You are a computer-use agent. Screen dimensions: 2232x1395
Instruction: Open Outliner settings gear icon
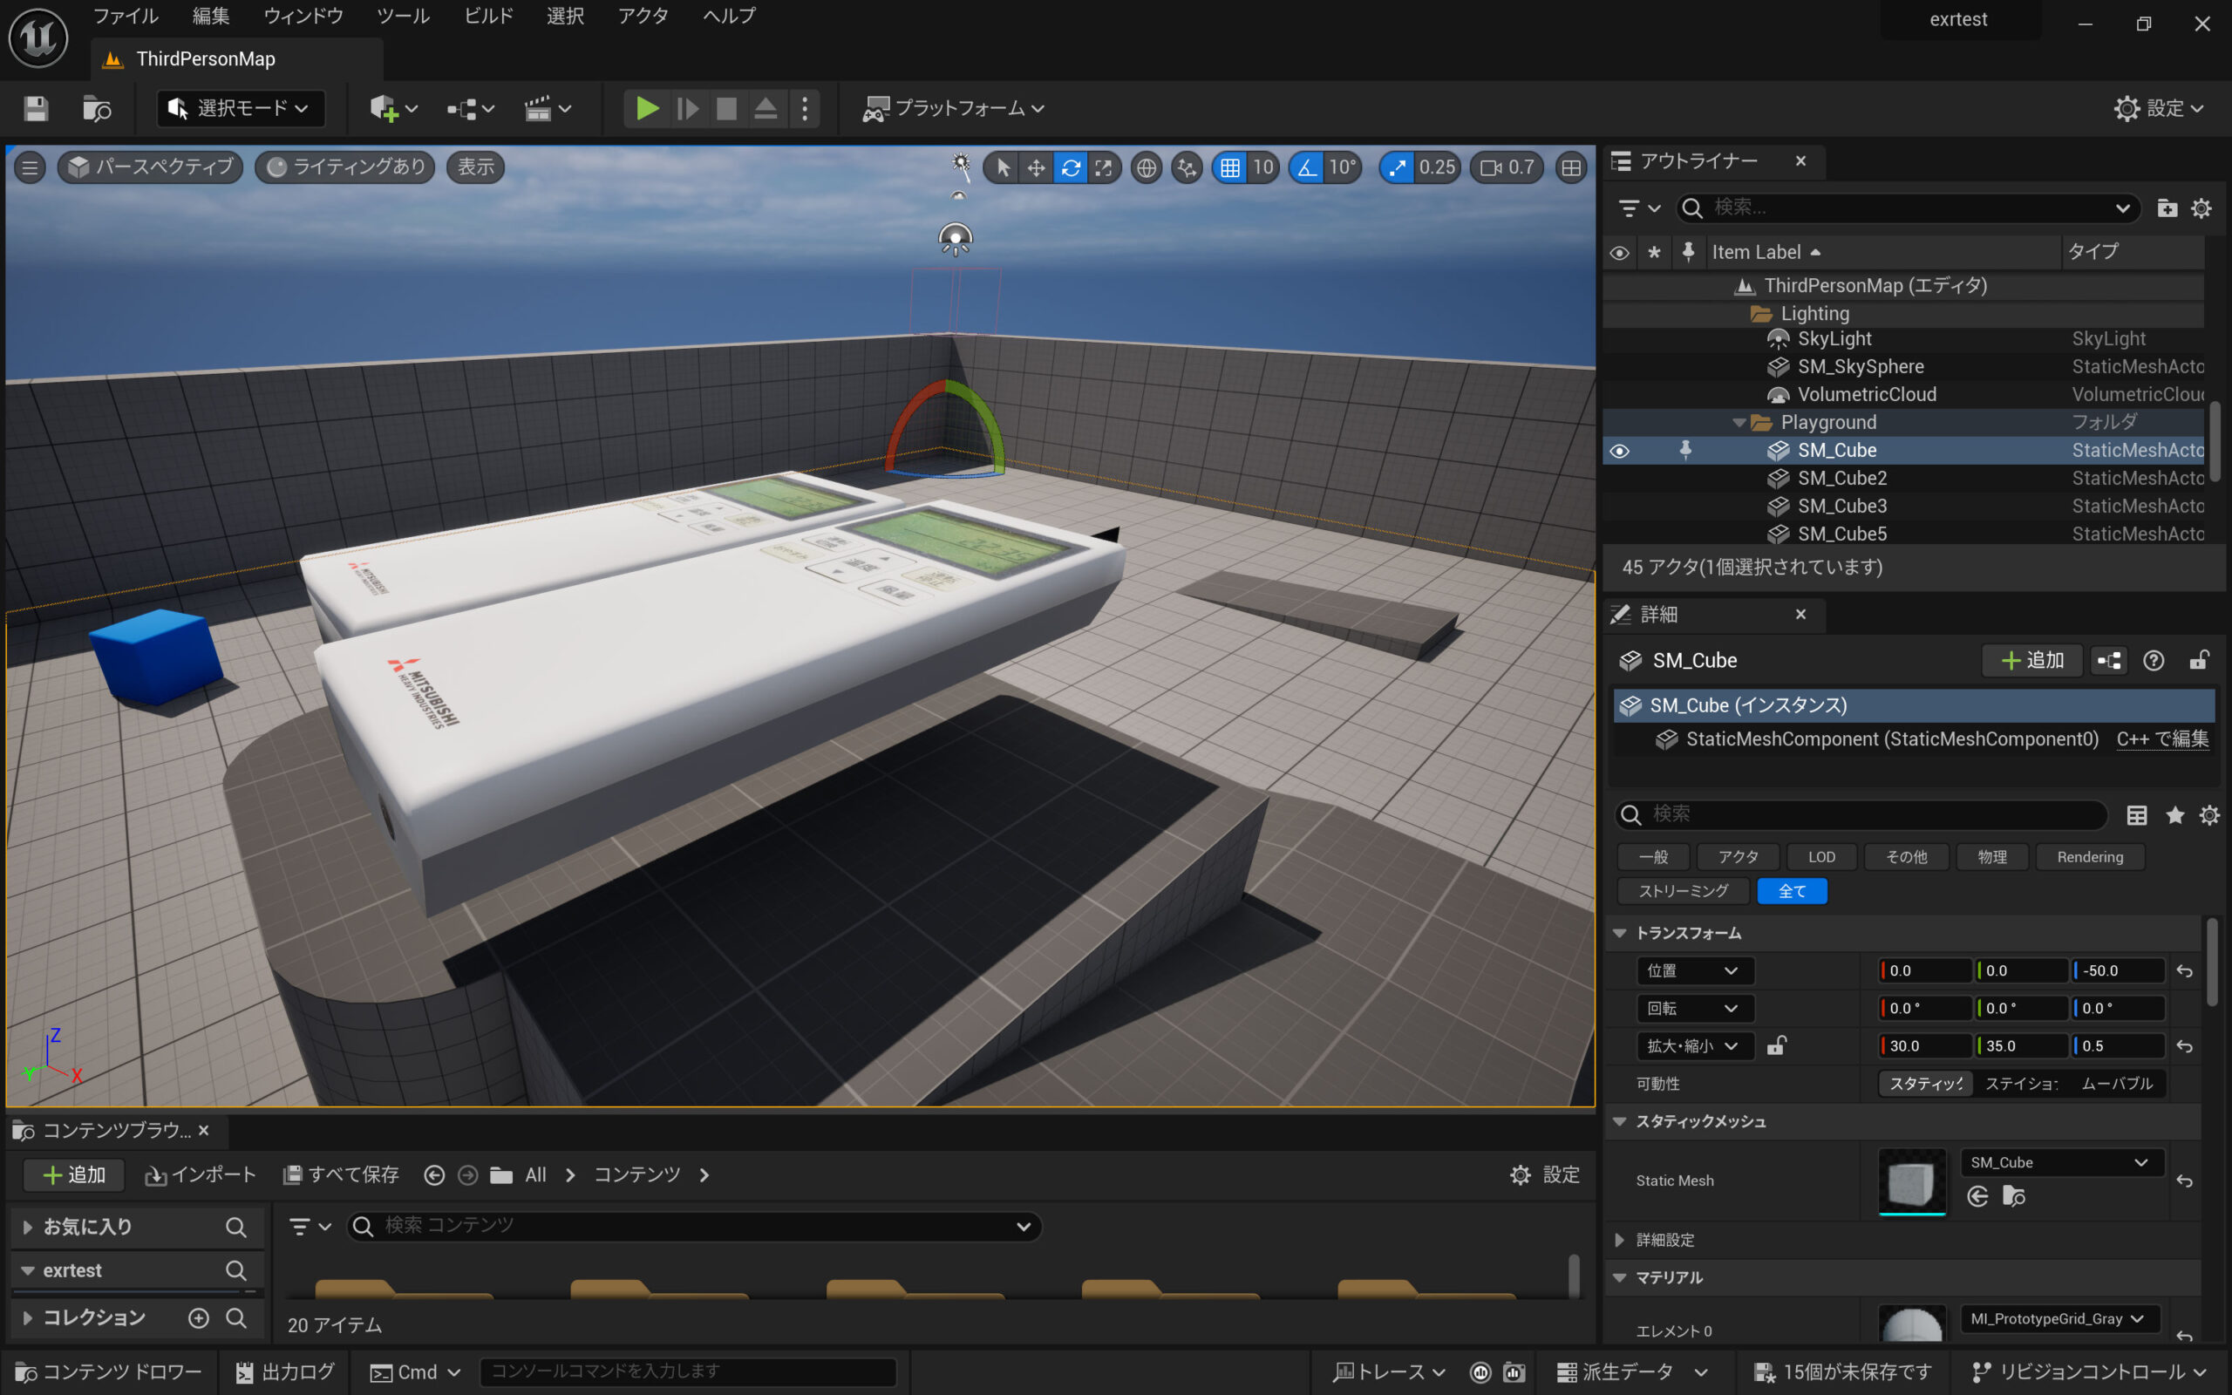click(2201, 208)
